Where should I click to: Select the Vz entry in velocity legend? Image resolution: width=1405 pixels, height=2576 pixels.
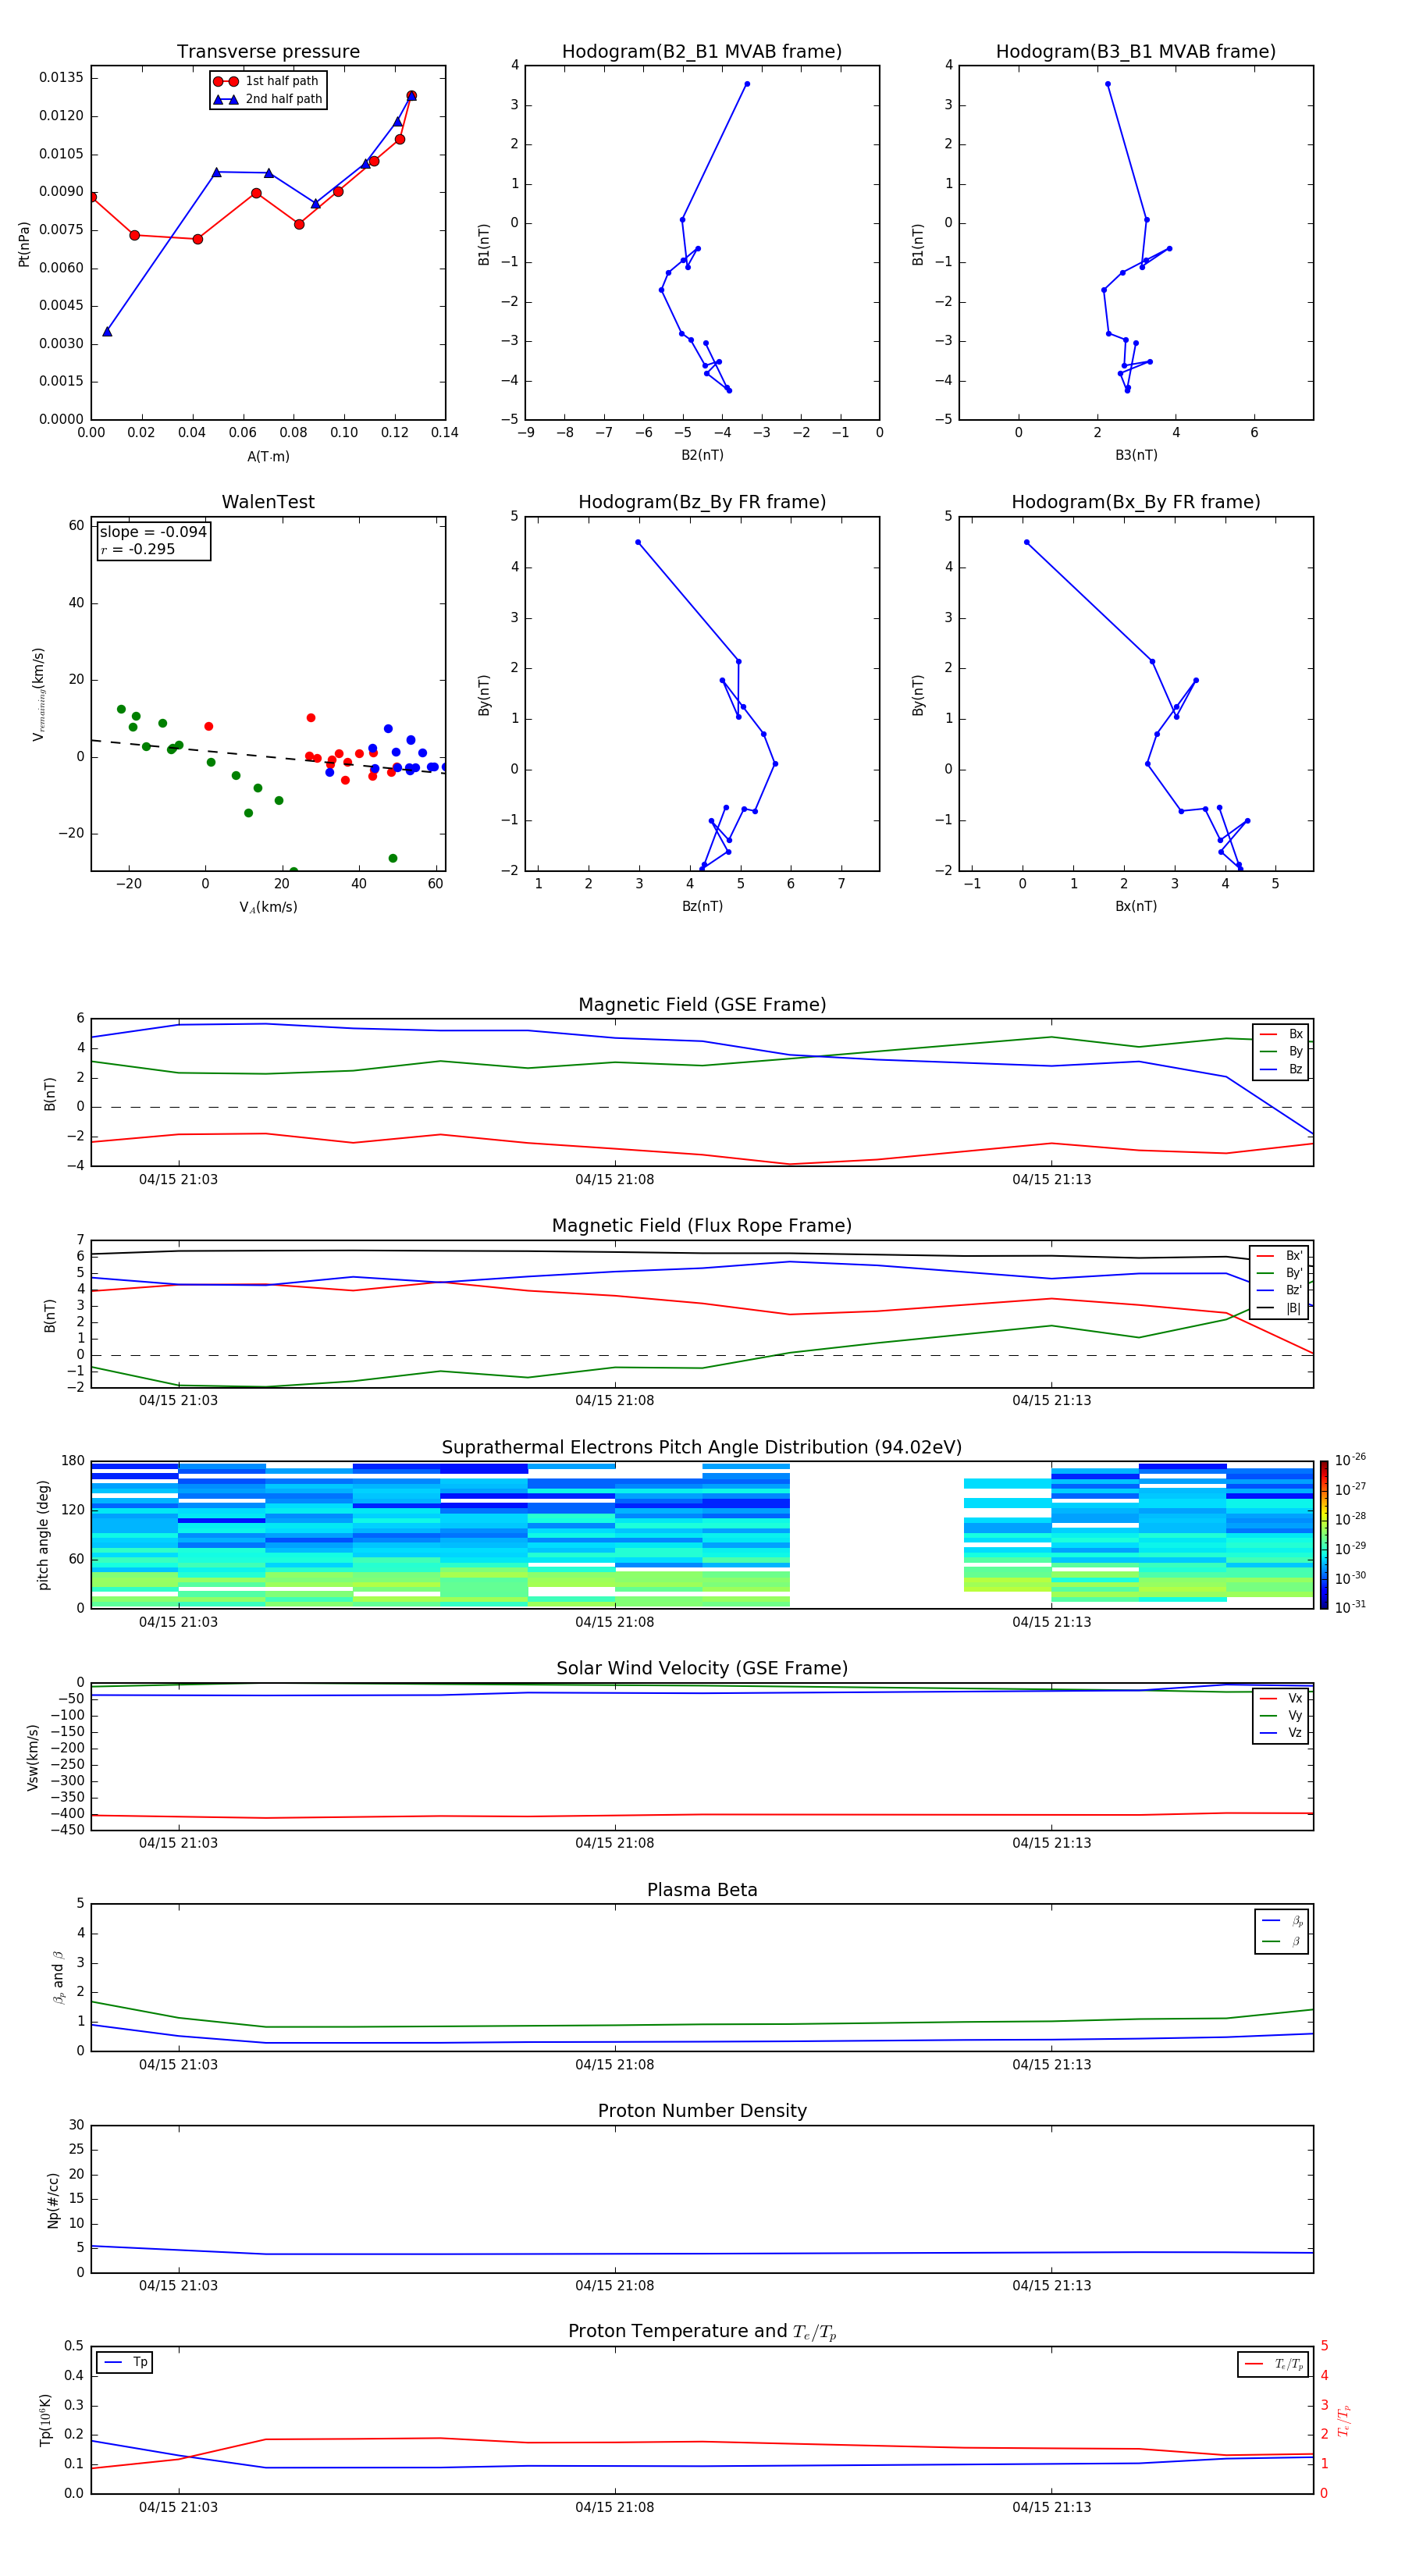pyautogui.click(x=1281, y=1733)
